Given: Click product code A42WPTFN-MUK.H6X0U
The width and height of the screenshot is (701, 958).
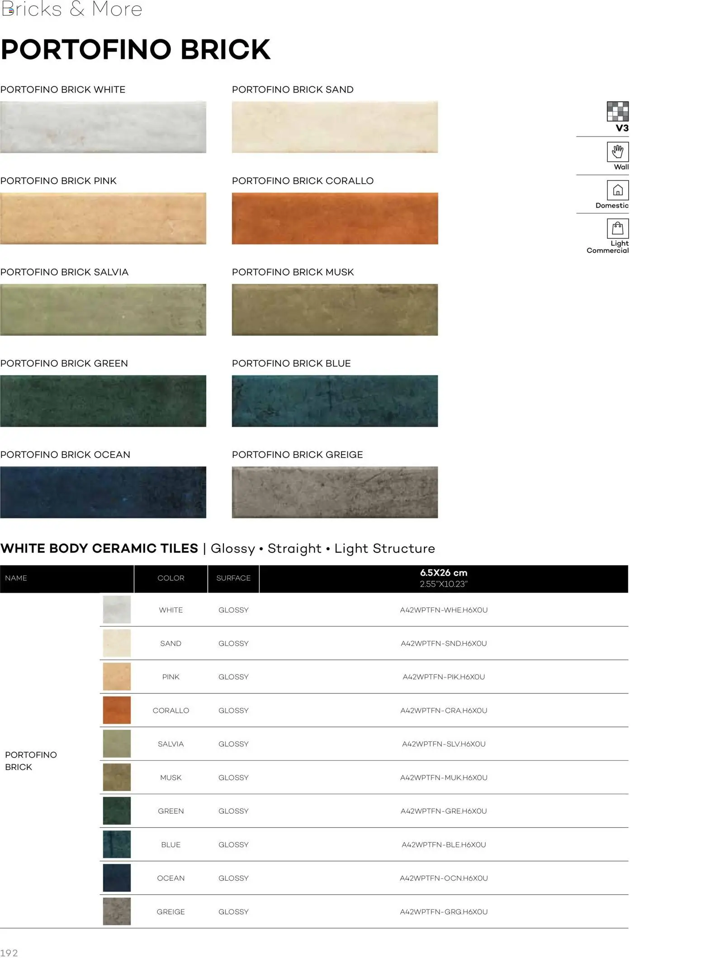Looking at the screenshot, I should point(444,778).
